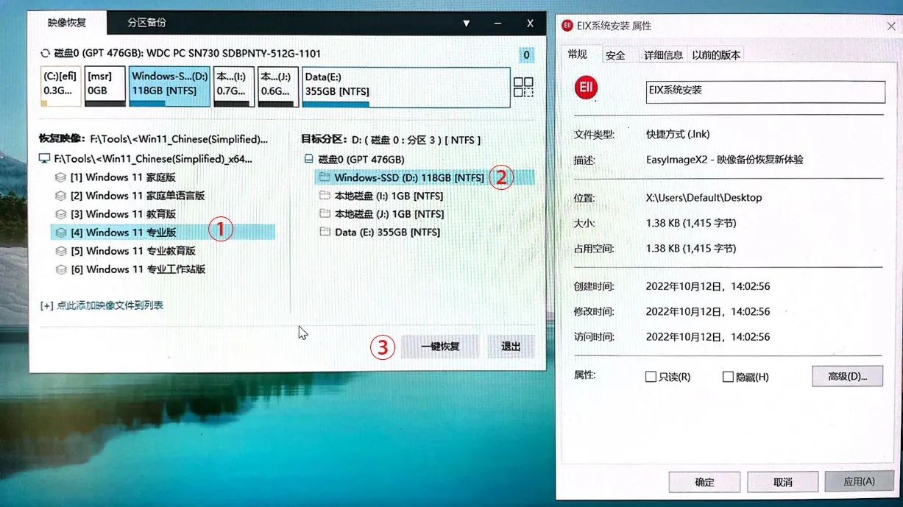Click the grid layout icon beside partition blocks
Screen dimensions: 903x507
point(523,87)
